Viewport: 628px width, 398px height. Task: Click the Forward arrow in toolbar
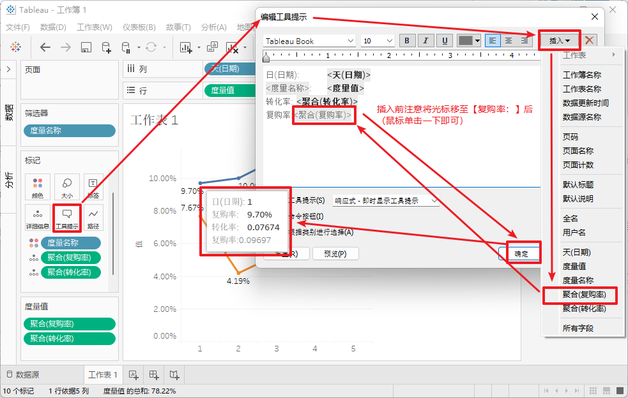[66, 47]
